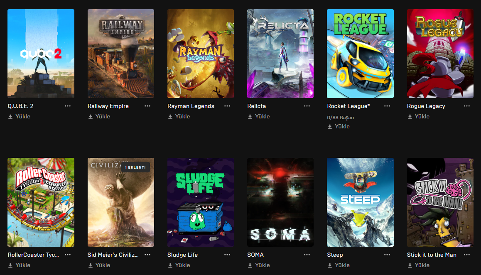Viewport: 481px width, 275px height.
Task: Open the SOMA cover art
Action: tap(280, 202)
